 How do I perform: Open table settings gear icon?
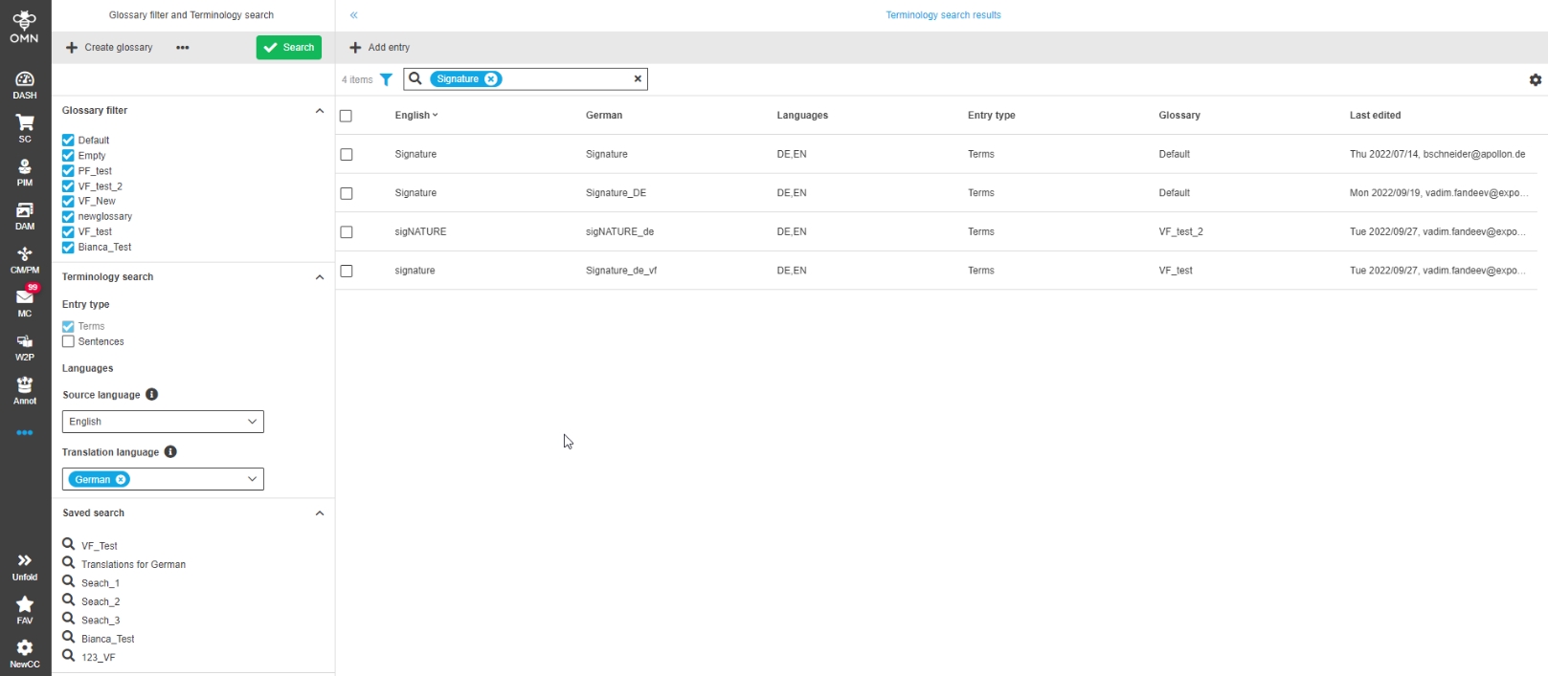pos(1535,80)
